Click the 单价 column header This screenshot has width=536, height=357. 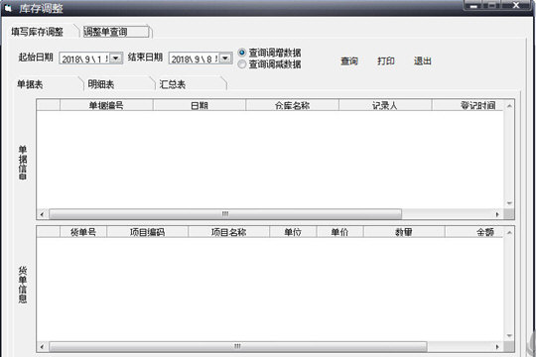click(x=339, y=232)
